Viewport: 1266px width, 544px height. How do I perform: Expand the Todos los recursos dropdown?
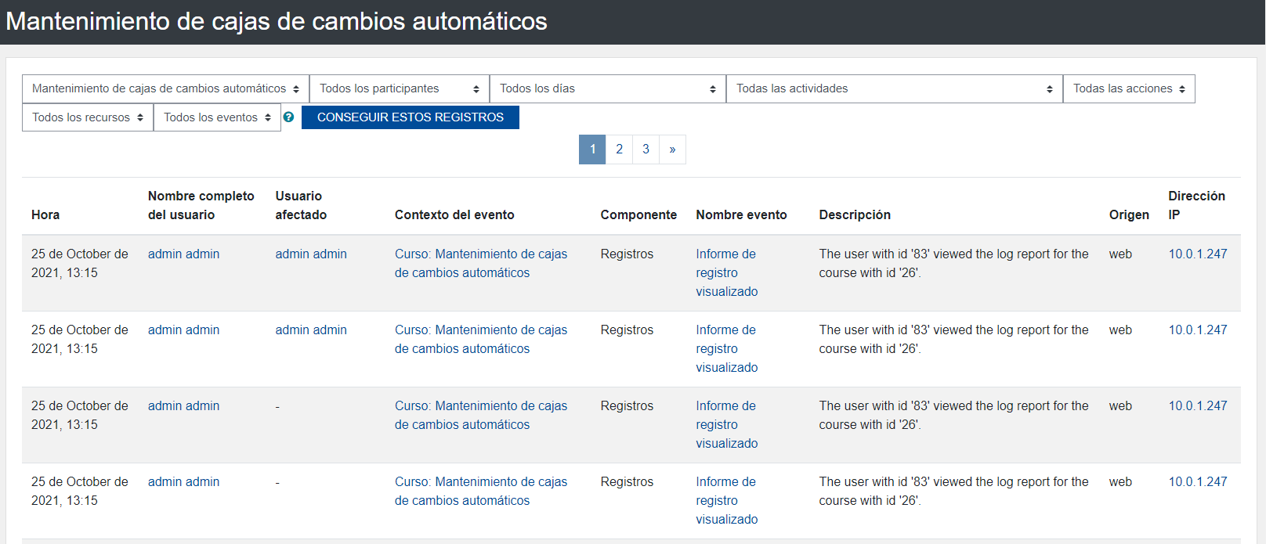87,117
